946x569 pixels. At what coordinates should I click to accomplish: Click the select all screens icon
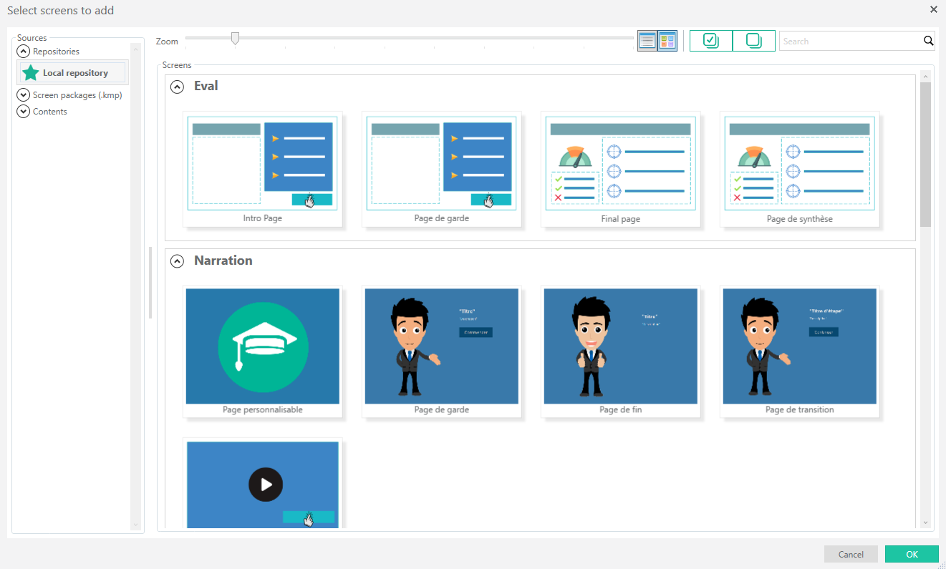(x=710, y=41)
